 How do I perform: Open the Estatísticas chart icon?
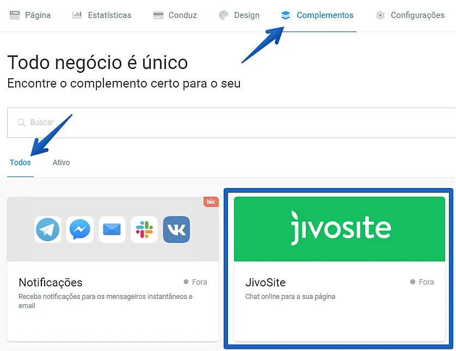[77, 15]
